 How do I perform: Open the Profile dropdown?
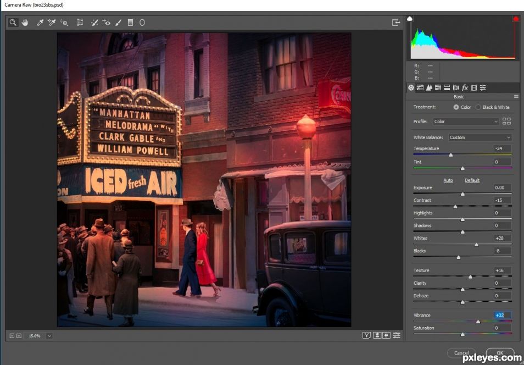[x=466, y=122]
